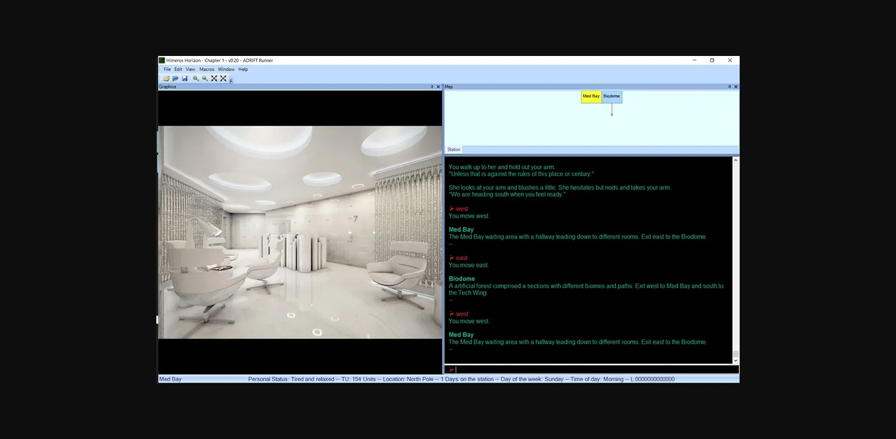896x439 pixels.
Task: Click the text output scrollbar down arrow
Action: (x=736, y=361)
